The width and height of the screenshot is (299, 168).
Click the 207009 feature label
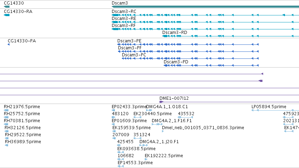(121, 135)
